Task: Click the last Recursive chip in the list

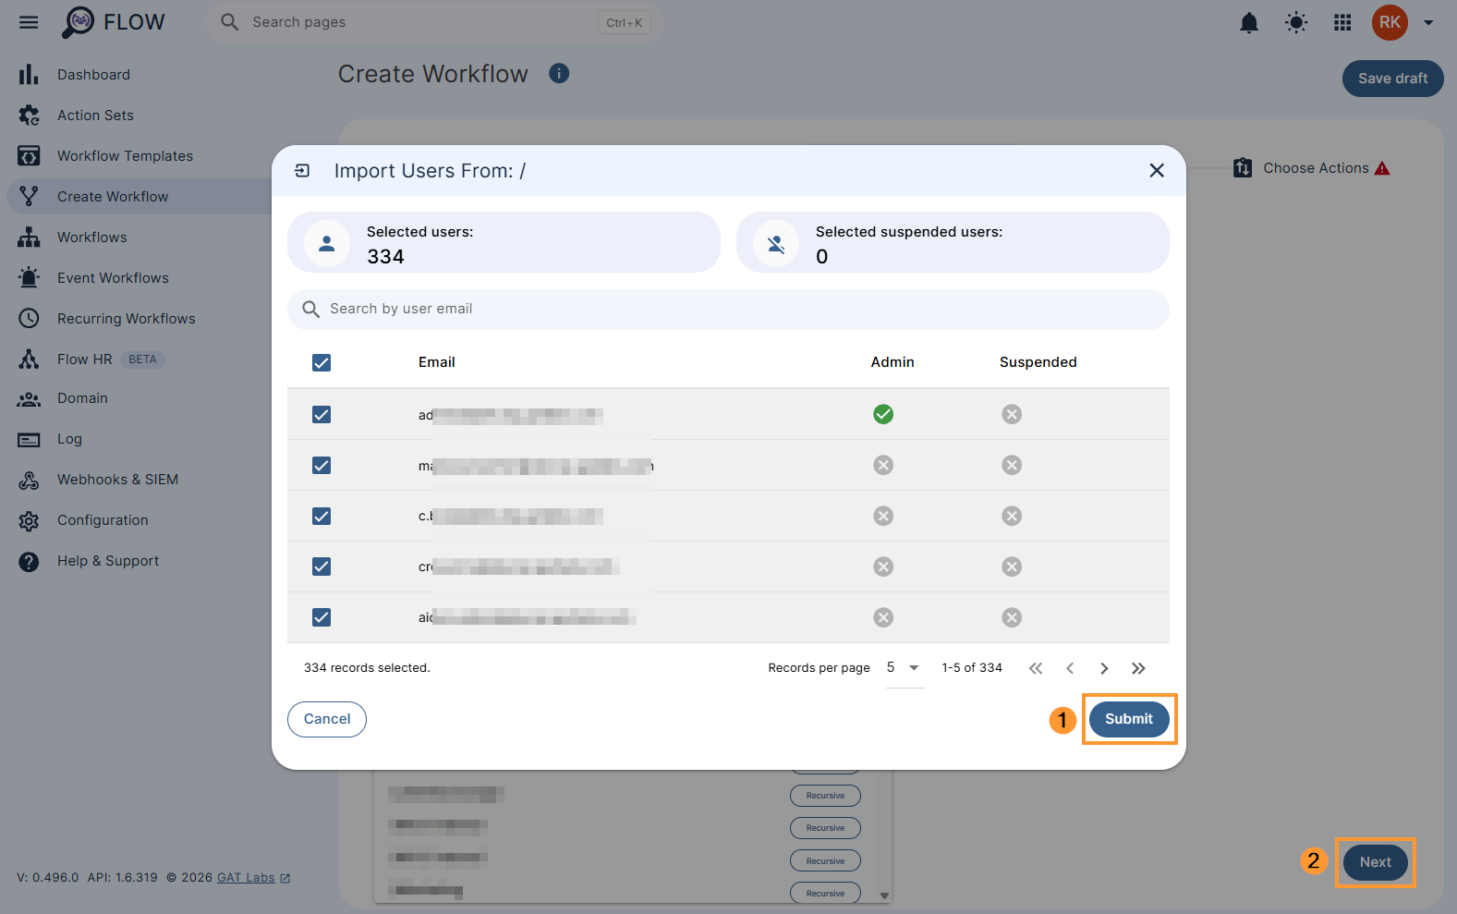Action: pos(825,894)
